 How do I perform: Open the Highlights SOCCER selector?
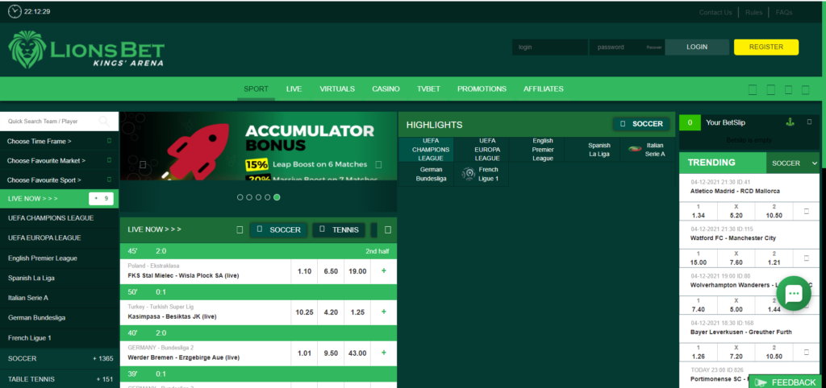(x=641, y=124)
